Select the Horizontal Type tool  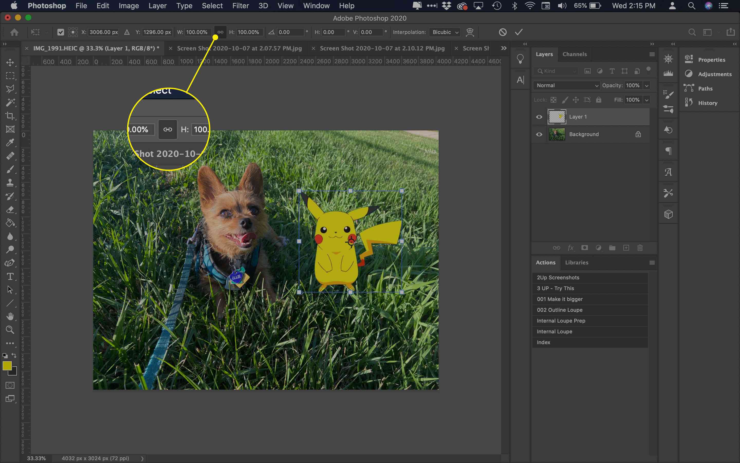(x=10, y=277)
